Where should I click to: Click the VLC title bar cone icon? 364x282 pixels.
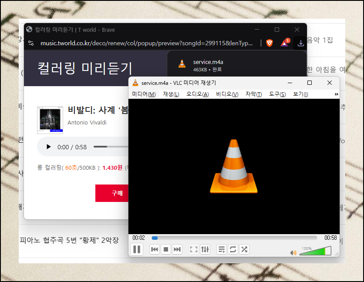(135, 83)
